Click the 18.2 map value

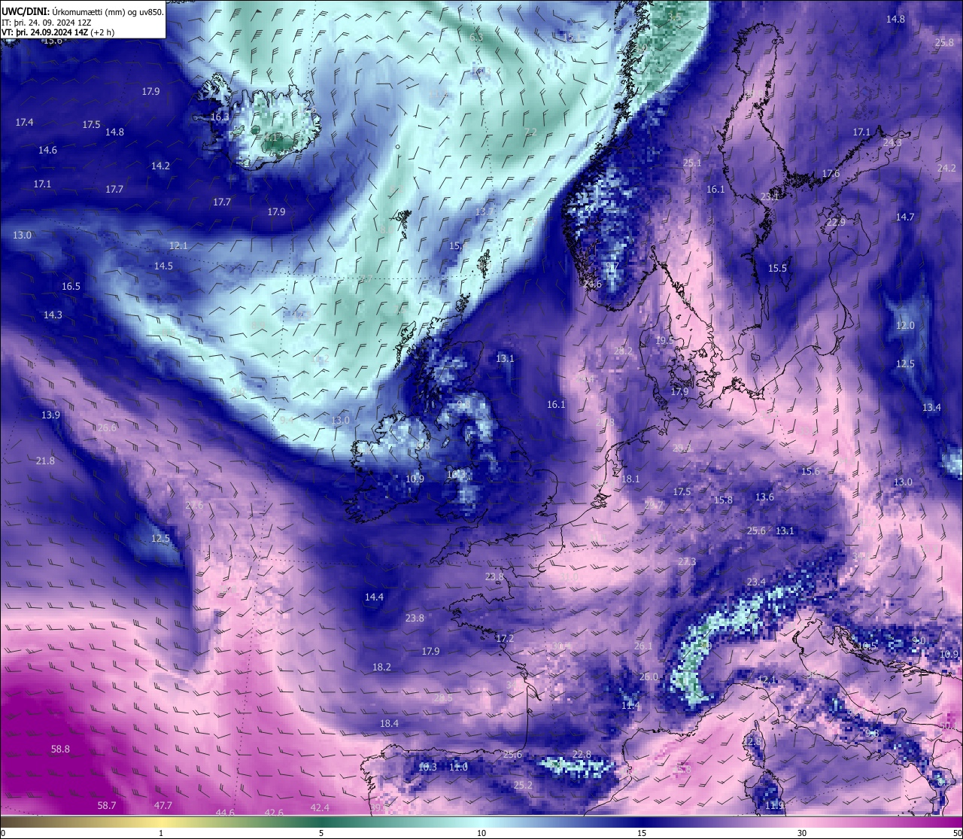click(x=381, y=667)
